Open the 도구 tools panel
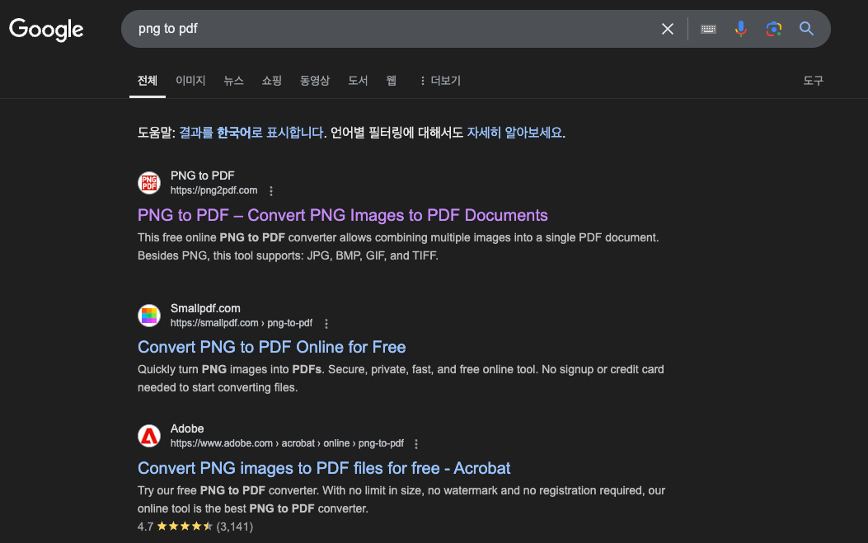The width and height of the screenshot is (868, 543). pos(814,81)
